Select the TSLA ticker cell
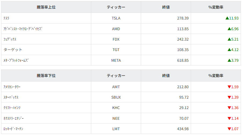The image size is (242, 135). [116, 18]
